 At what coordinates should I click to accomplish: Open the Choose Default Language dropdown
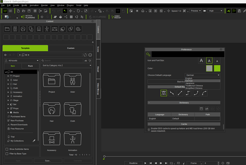pos(203,75)
